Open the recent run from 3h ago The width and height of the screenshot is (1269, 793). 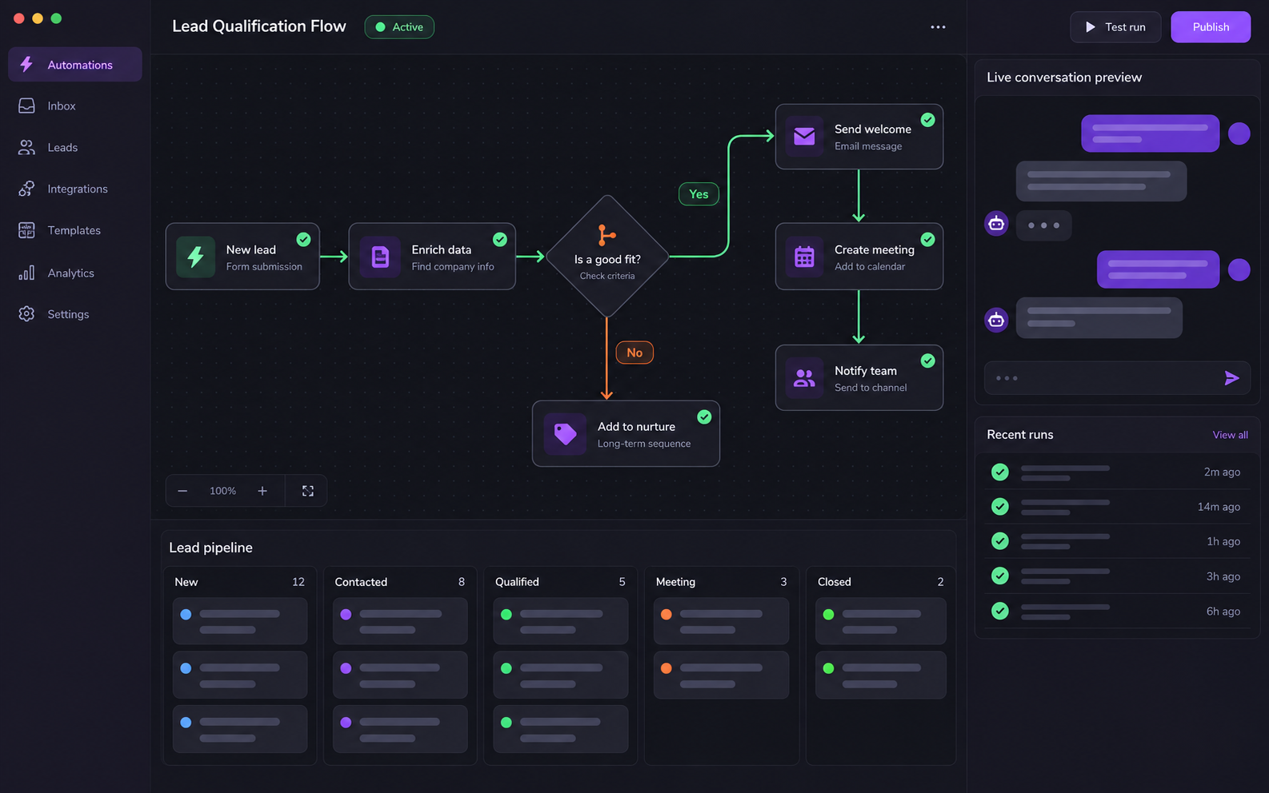click(1117, 576)
